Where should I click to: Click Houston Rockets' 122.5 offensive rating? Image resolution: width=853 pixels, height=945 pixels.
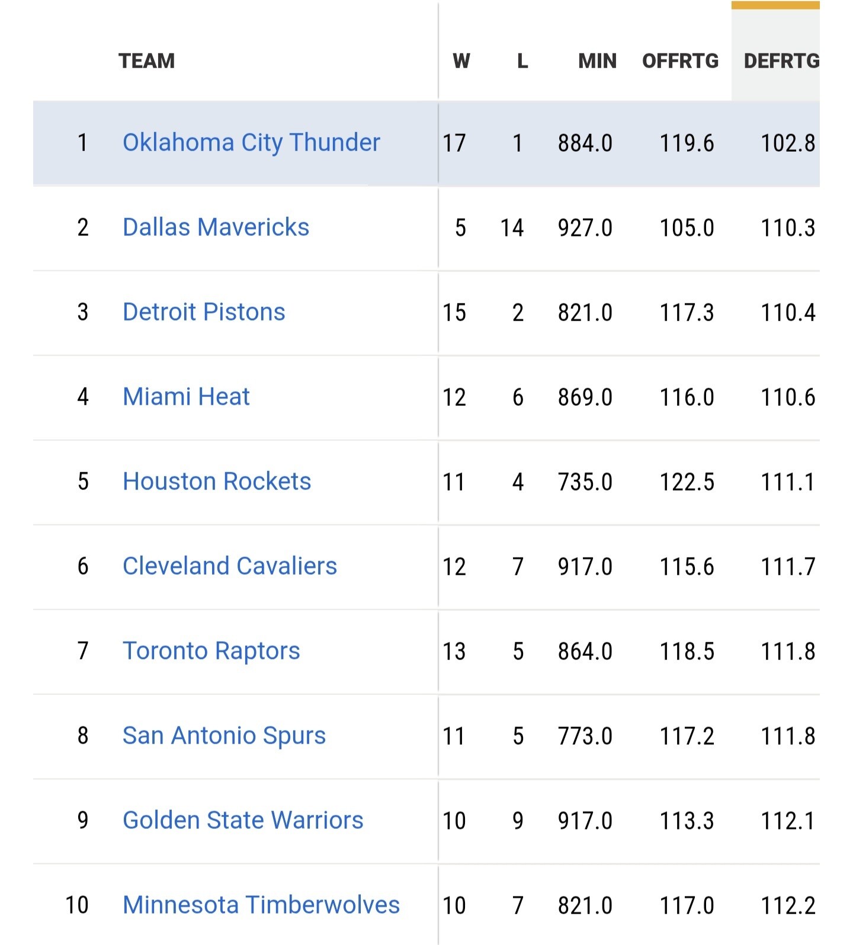pyautogui.click(x=687, y=482)
